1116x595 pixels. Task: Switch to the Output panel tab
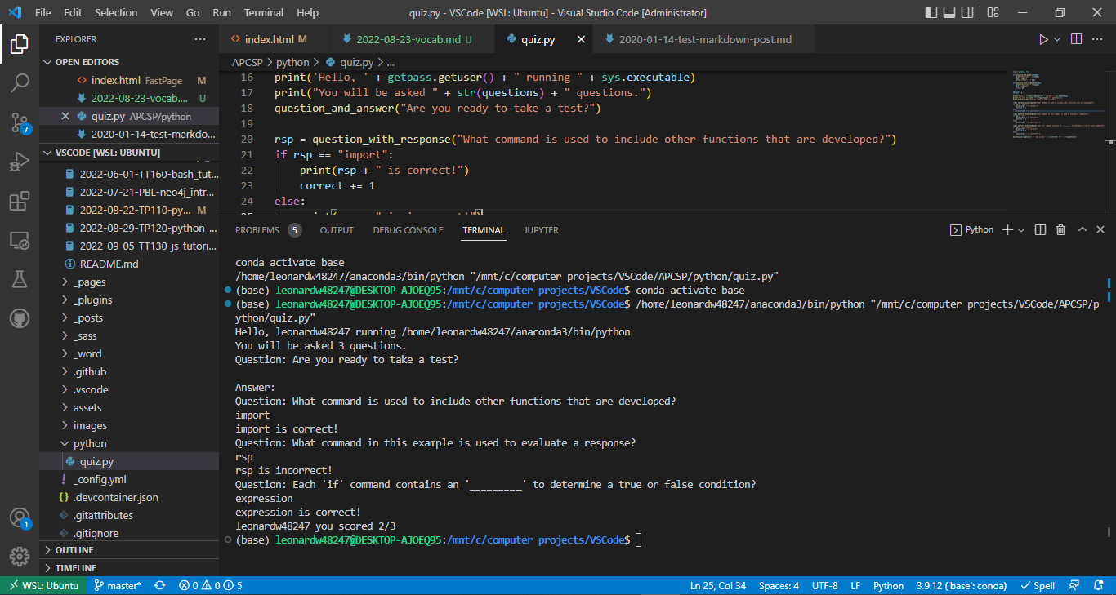click(x=337, y=230)
